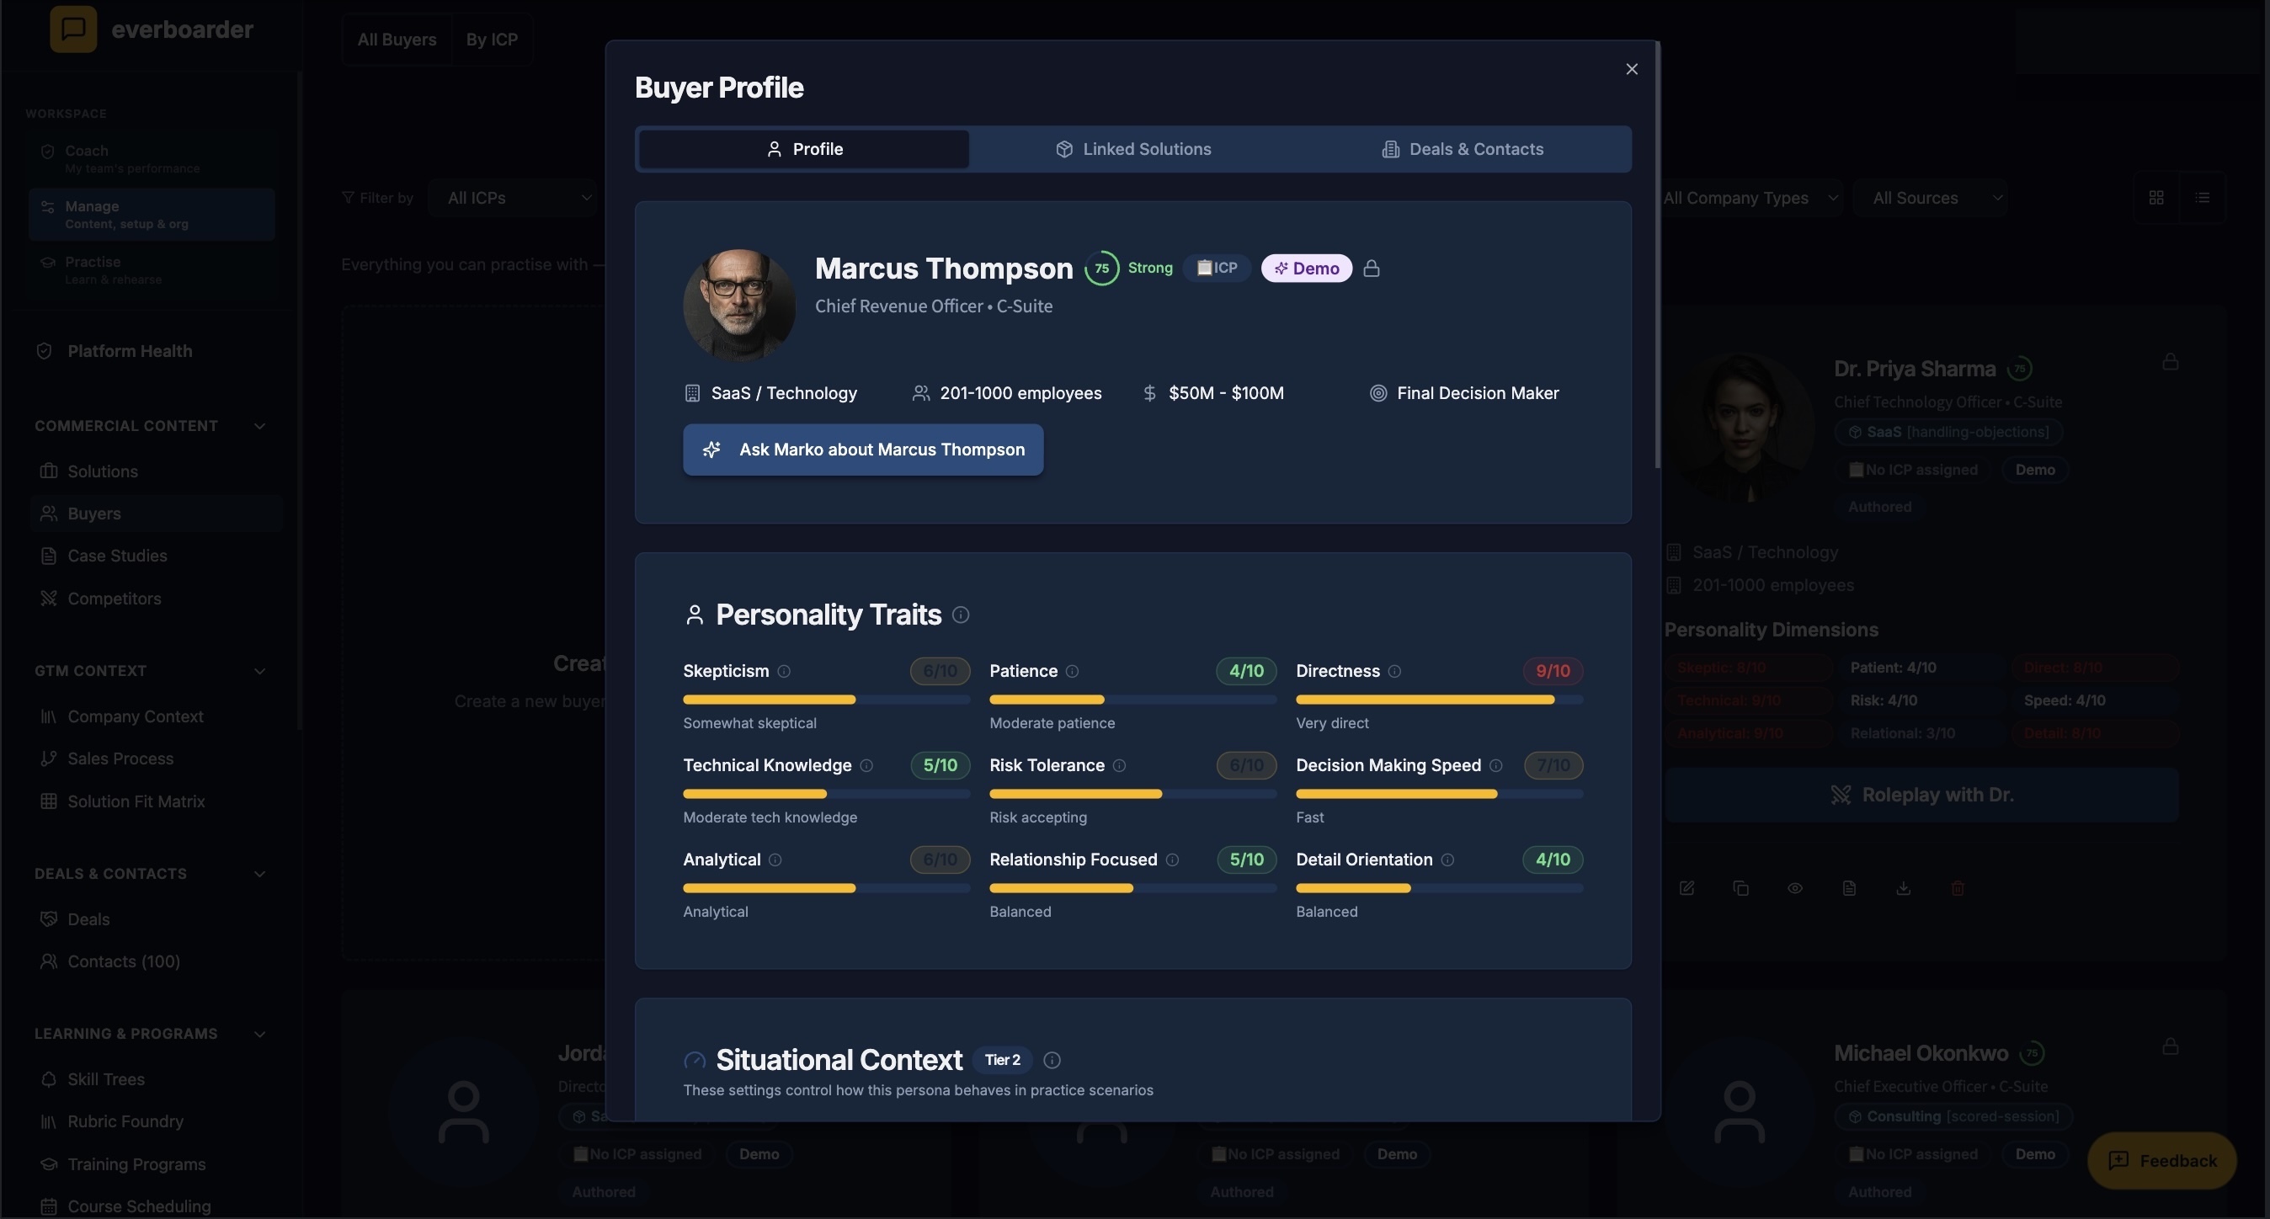Open Contacts (100) in the sidebar
The height and width of the screenshot is (1219, 2270).
156,961
